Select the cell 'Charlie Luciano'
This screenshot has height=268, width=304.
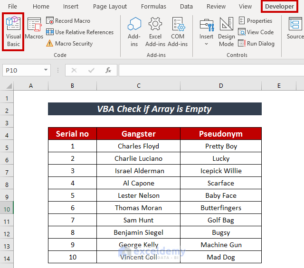pos(138,158)
